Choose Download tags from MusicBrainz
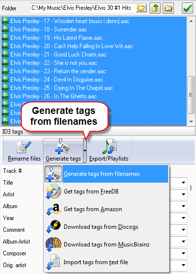 tap(106, 245)
